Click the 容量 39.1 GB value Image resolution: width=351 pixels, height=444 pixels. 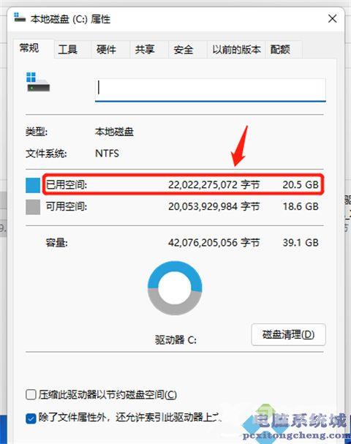point(301,243)
